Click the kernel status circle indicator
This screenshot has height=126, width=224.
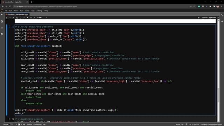pos(218,17)
